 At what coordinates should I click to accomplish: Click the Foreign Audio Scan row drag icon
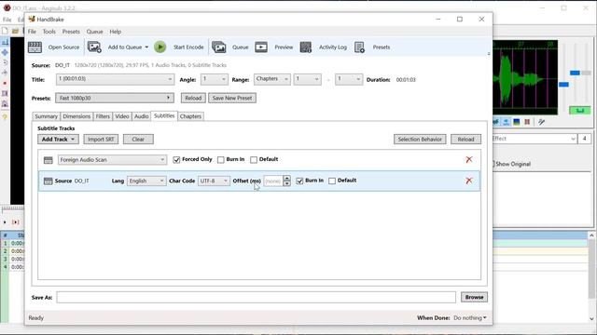point(48,160)
